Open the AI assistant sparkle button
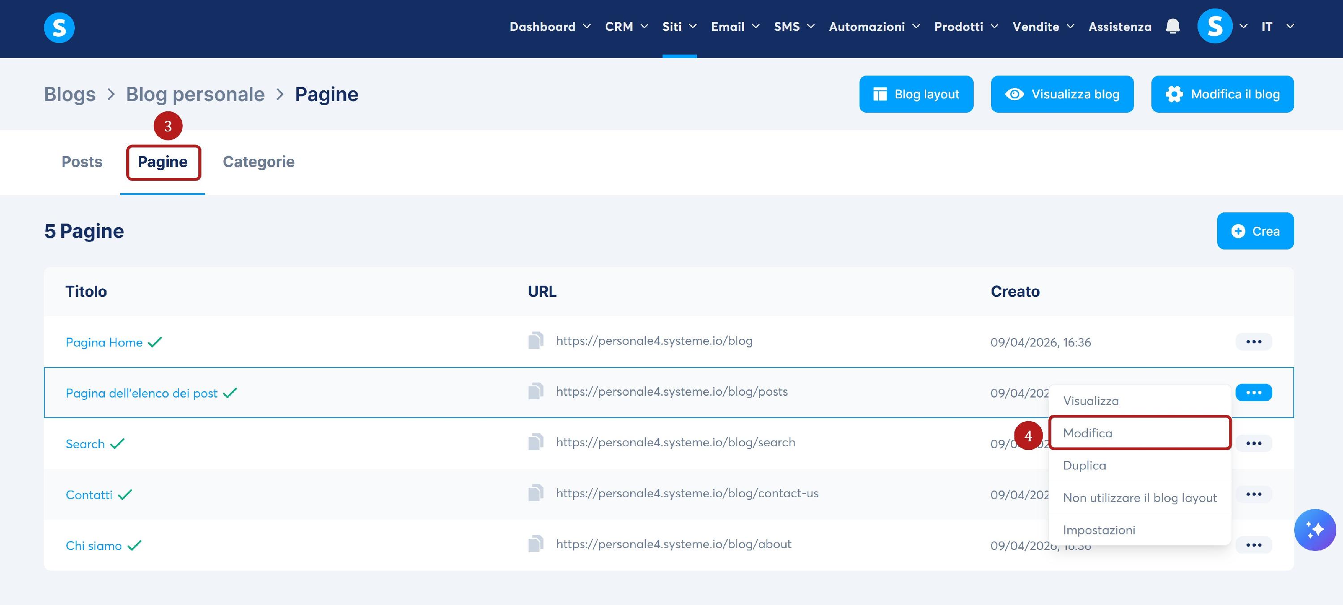The height and width of the screenshot is (605, 1343). click(x=1315, y=529)
